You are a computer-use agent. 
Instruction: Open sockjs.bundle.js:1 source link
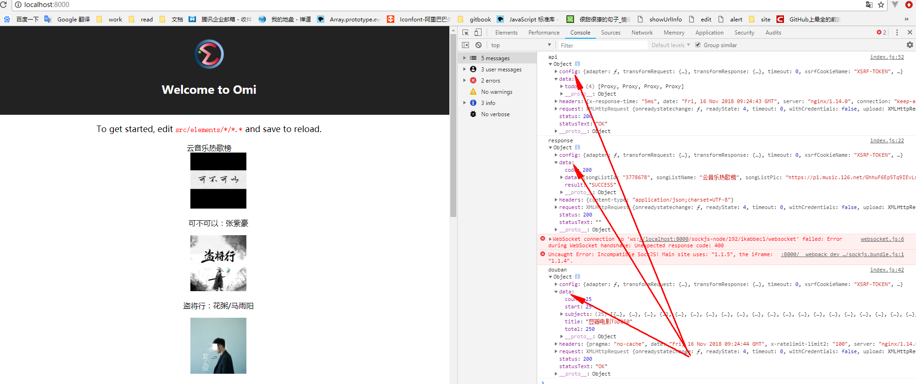(x=842, y=254)
